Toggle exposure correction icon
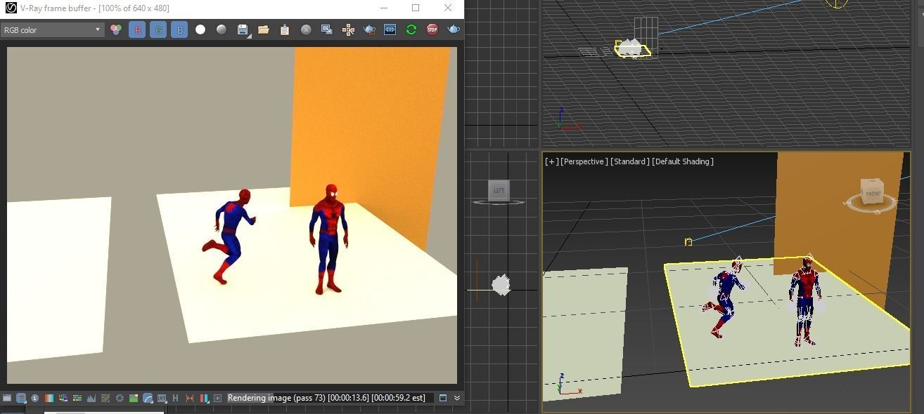The height and width of the screenshot is (414, 924). [120, 398]
